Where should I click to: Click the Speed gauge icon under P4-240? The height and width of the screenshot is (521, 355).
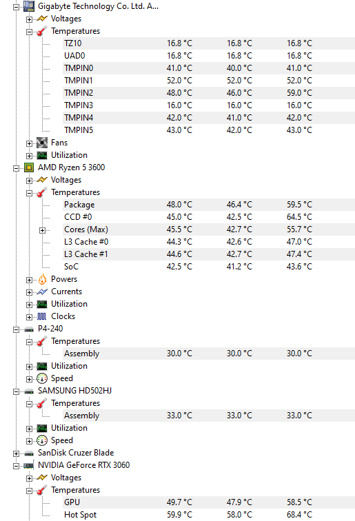[x=42, y=378]
